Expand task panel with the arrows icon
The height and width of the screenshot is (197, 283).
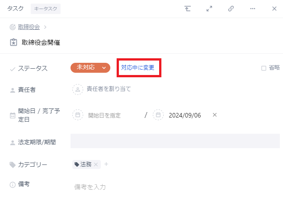point(209,9)
